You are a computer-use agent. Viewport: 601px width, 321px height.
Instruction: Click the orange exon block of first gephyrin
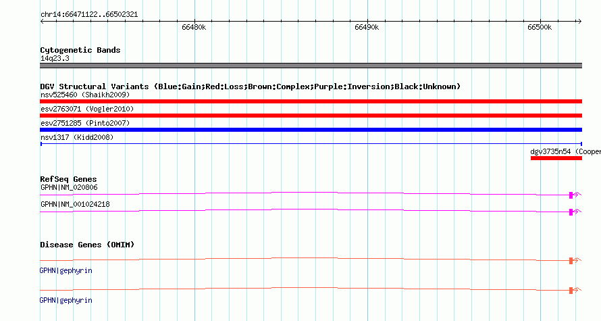pyautogui.click(x=571, y=261)
